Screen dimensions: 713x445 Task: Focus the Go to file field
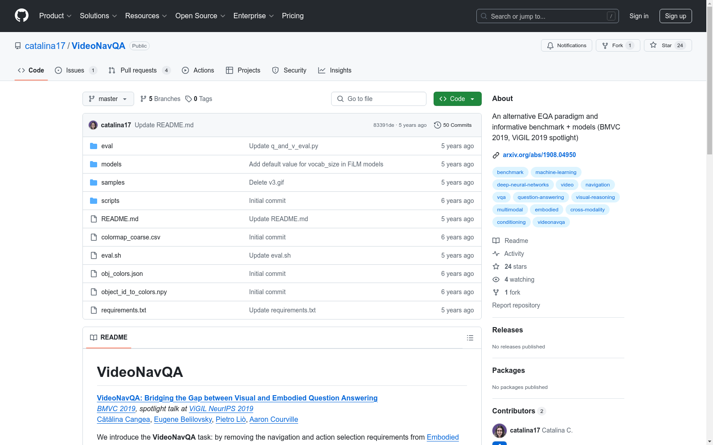pos(379,99)
